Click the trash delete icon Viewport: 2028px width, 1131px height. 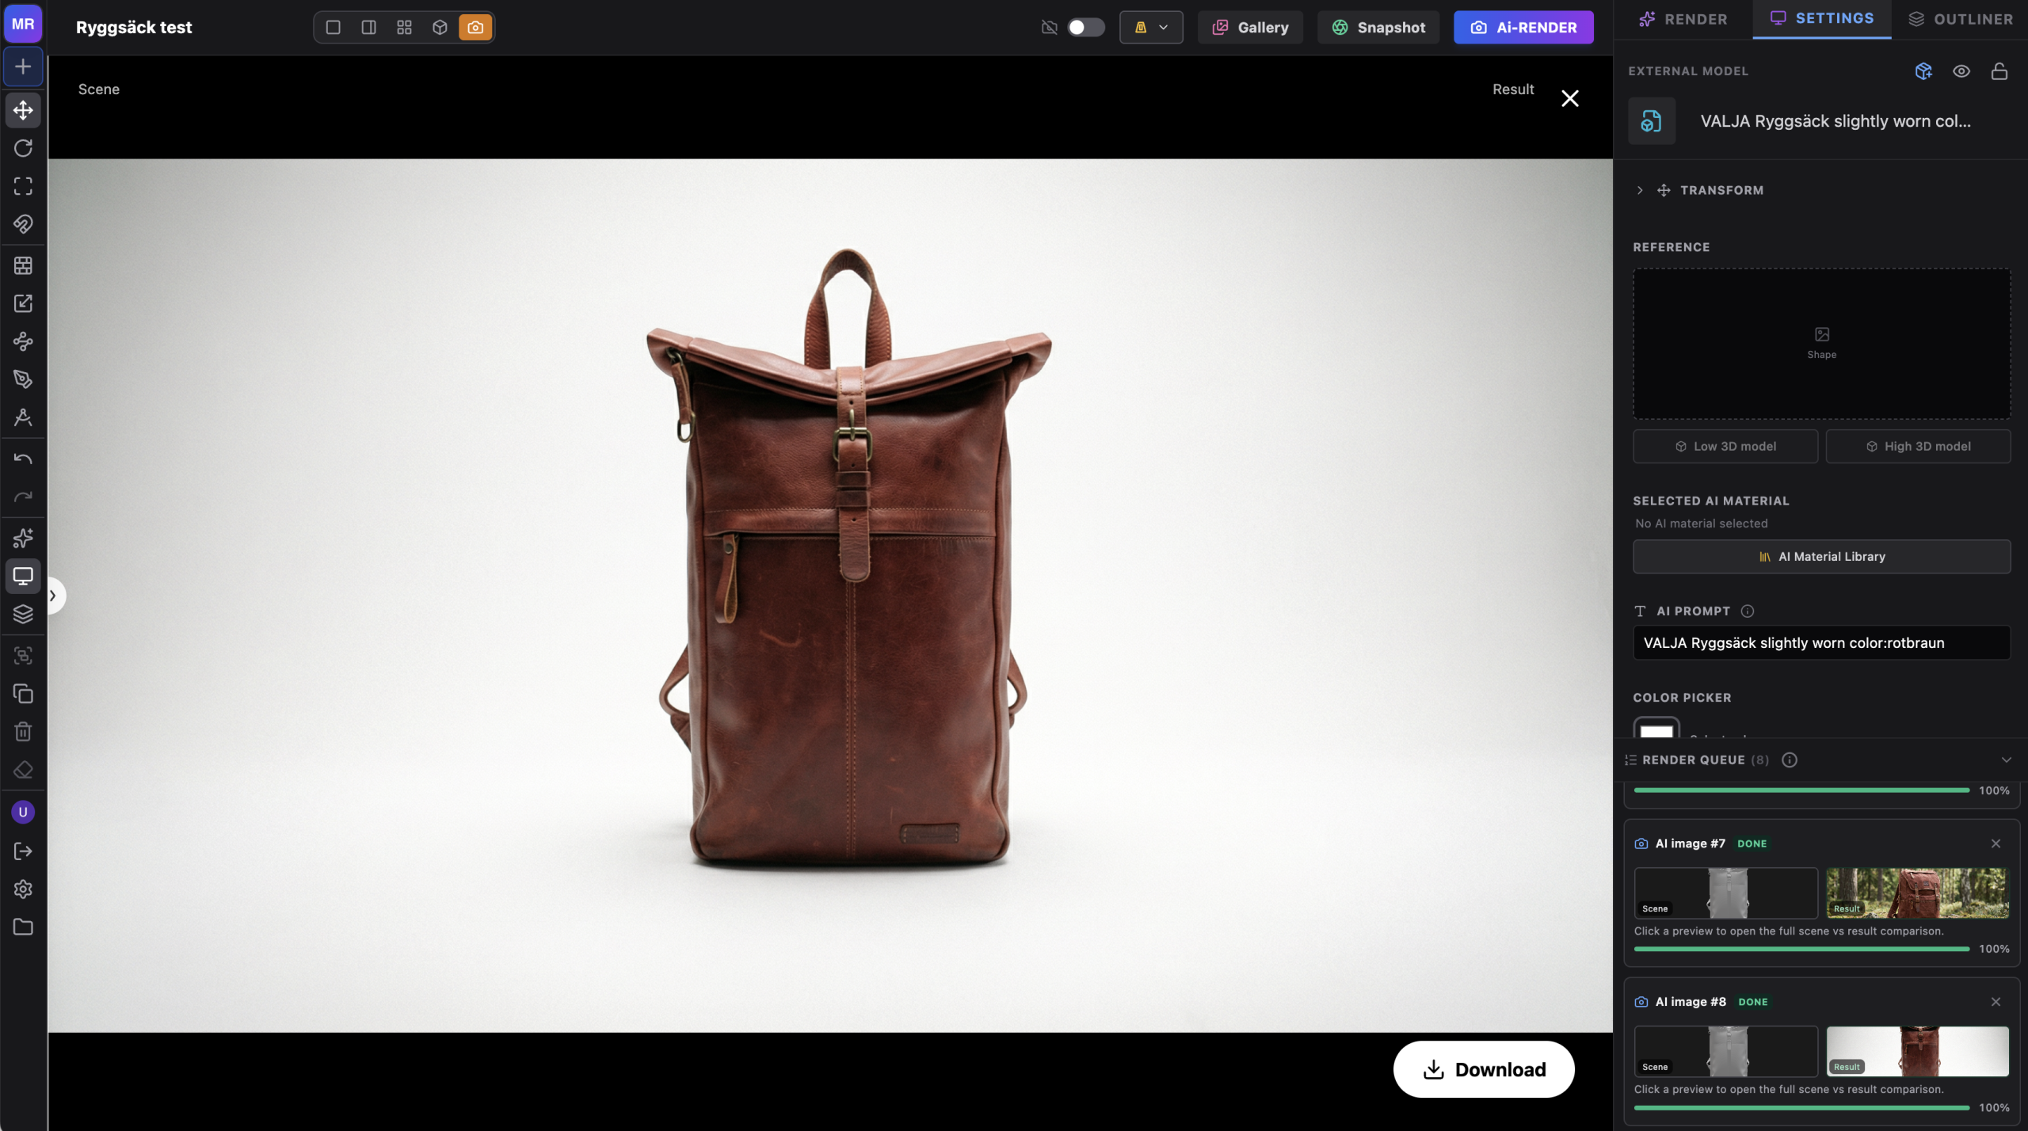(x=23, y=732)
